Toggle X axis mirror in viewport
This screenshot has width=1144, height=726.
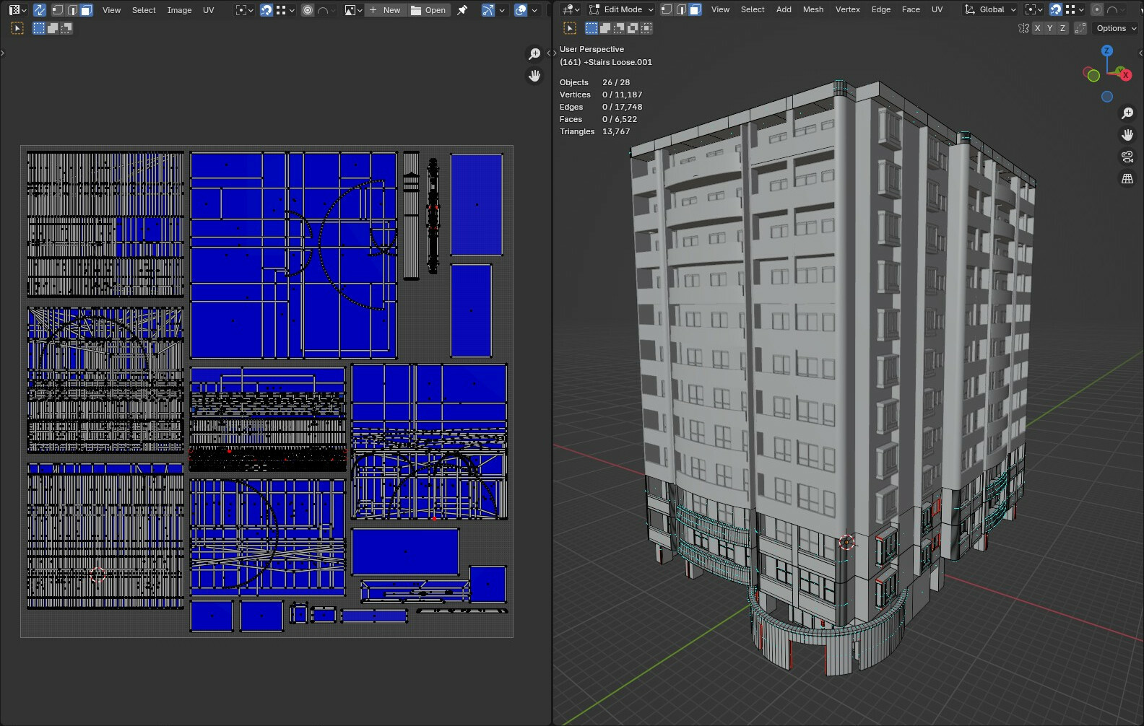click(x=1037, y=28)
